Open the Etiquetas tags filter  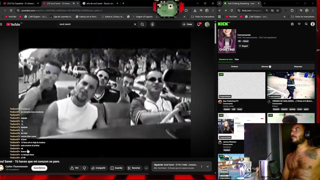pos(298,66)
